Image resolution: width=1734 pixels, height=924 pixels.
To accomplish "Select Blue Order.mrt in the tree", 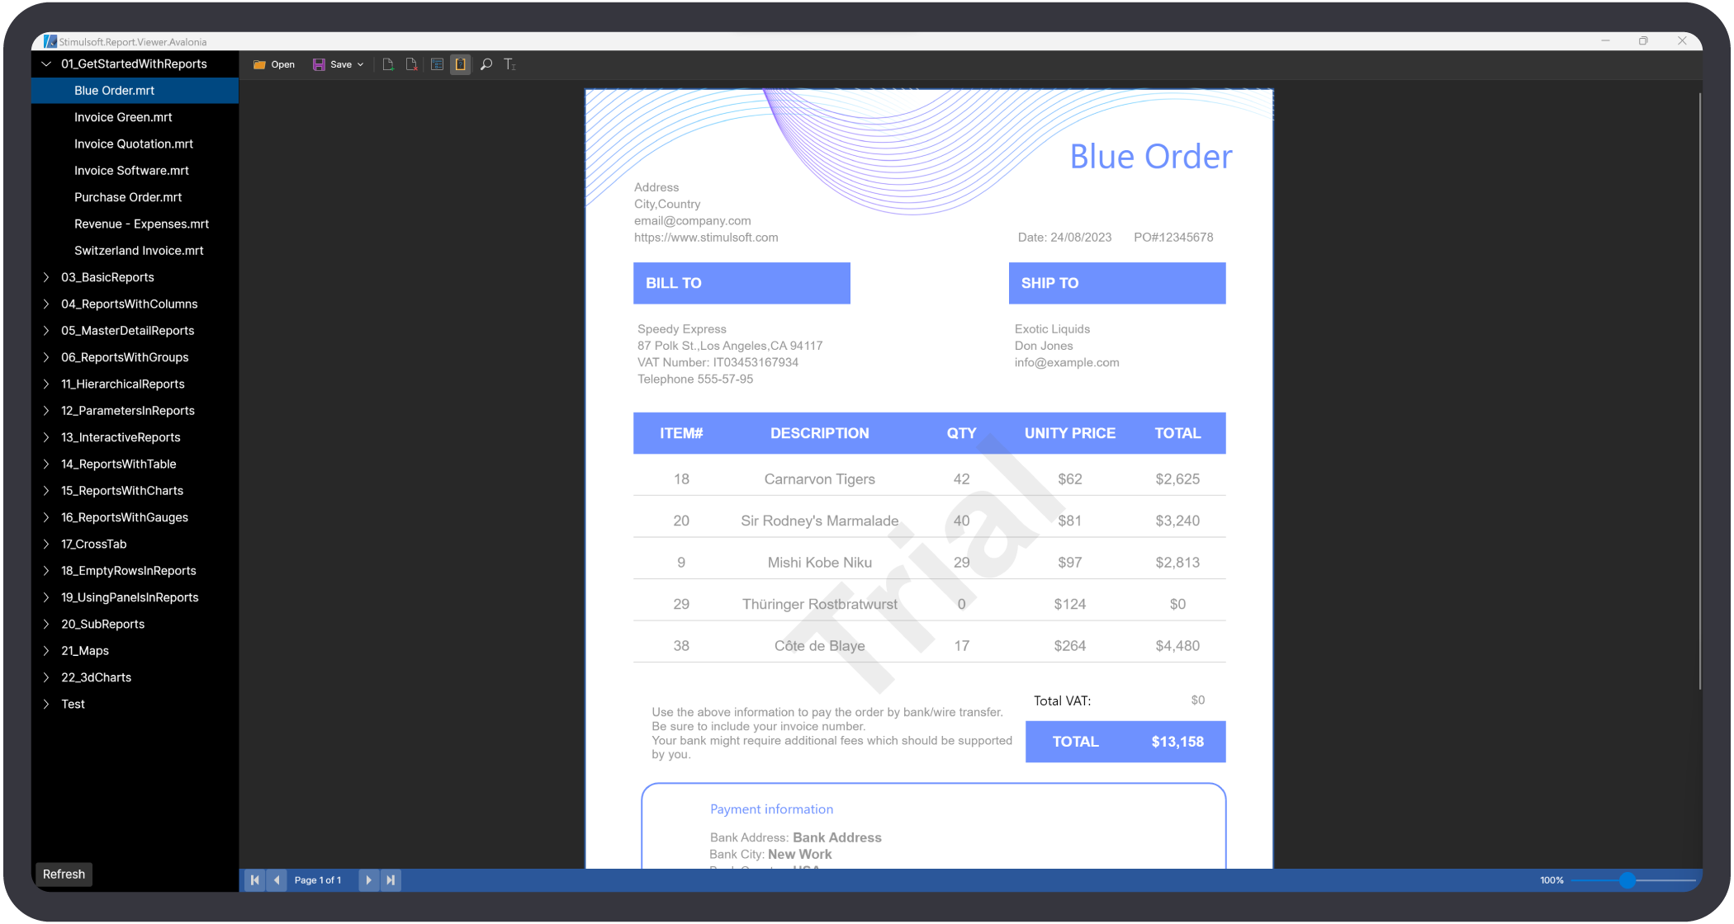I will (135, 91).
